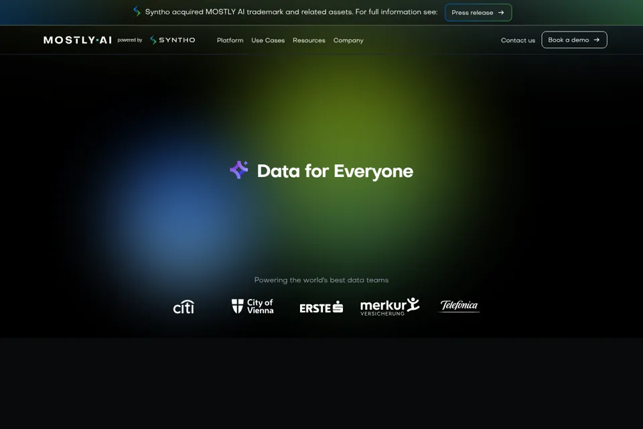Click the Syntho acquisition announcement text
Screen dimensions: 643x429
click(291, 12)
